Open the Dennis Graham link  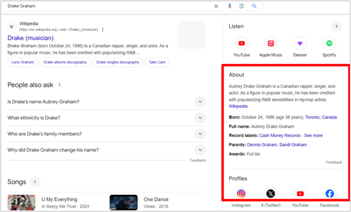pyautogui.click(x=262, y=145)
